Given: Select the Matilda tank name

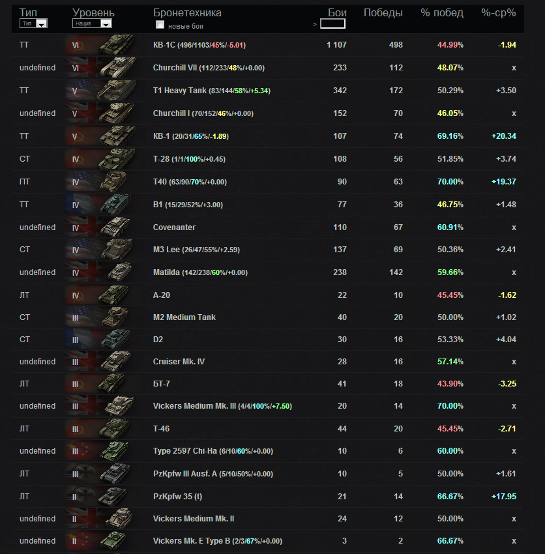Looking at the screenshot, I should pos(166,272).
